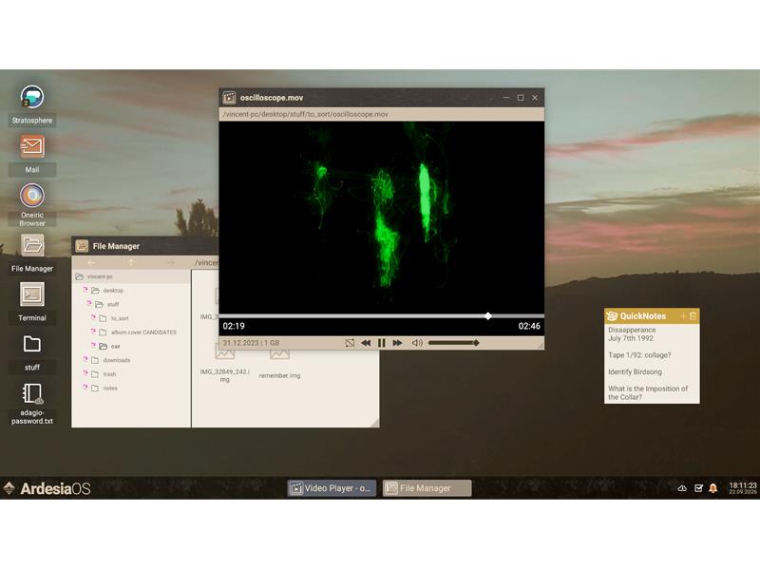Image resolution: width=760 pixels, height=570 pixels.
Task: Launch Mail from the desktop
Action: coord(32,146)
